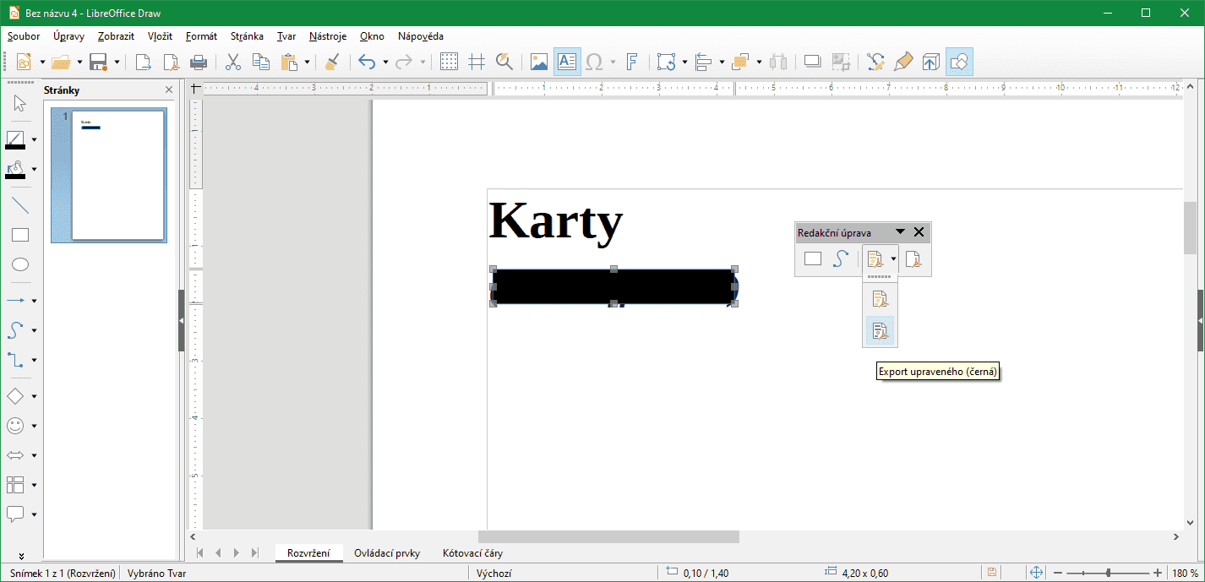Click the Cut scissors icon
This screenshot has height=582, width=1205.
233,62
